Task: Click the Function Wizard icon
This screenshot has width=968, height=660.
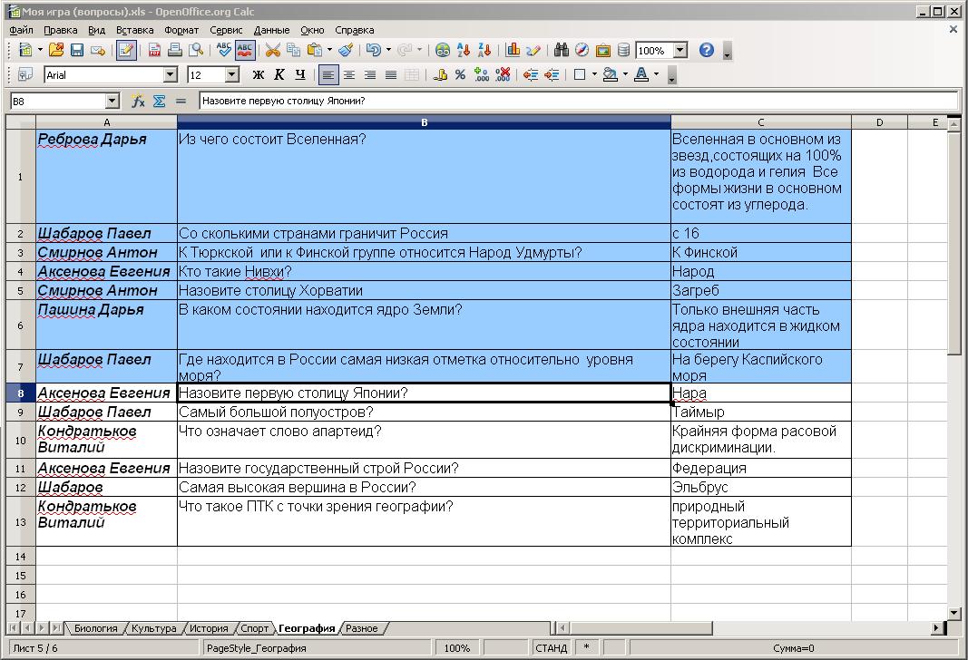Action: (x=139, y=102)
